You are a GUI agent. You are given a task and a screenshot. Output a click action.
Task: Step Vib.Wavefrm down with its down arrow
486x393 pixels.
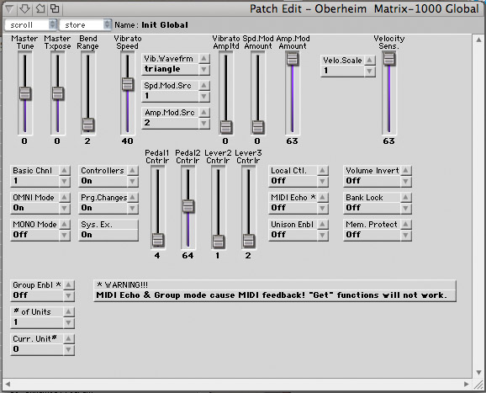[204, 70]
